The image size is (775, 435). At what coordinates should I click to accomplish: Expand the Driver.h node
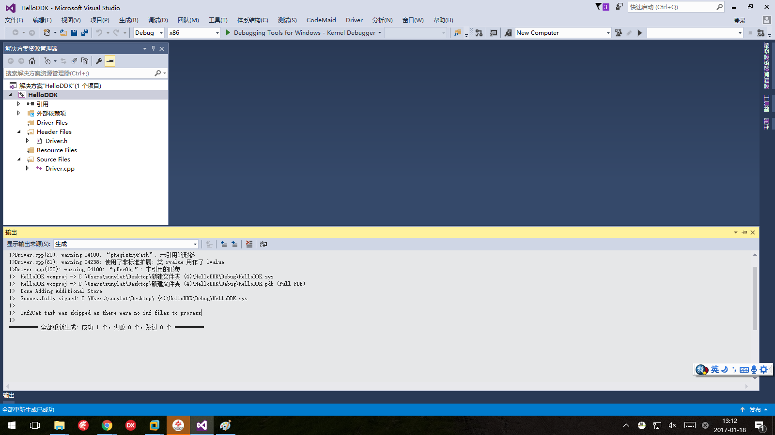[28, 141]
